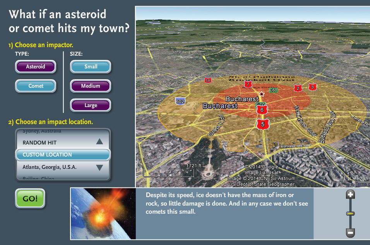
Task: Click the asteroid explosion thumbnail image
Action: [x=103, y=214]
